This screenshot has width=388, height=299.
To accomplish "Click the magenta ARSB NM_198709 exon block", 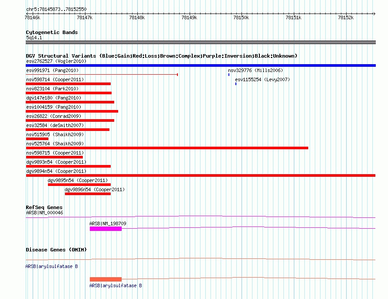I will (x=106, y=229).
